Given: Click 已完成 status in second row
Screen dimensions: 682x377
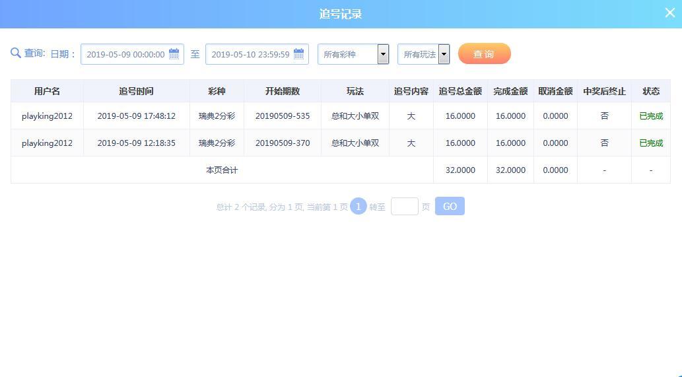Looking at the screenshot, I should click(650, 143).
